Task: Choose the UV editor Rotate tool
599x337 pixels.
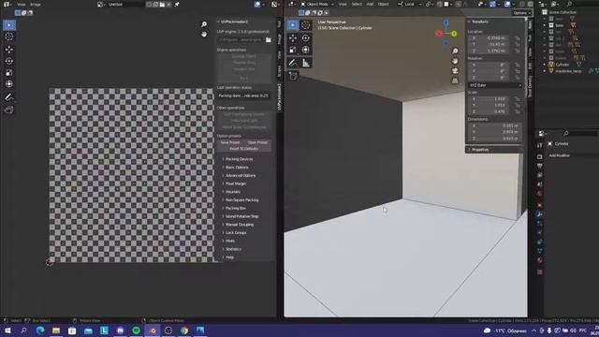Action: (9, 61)
